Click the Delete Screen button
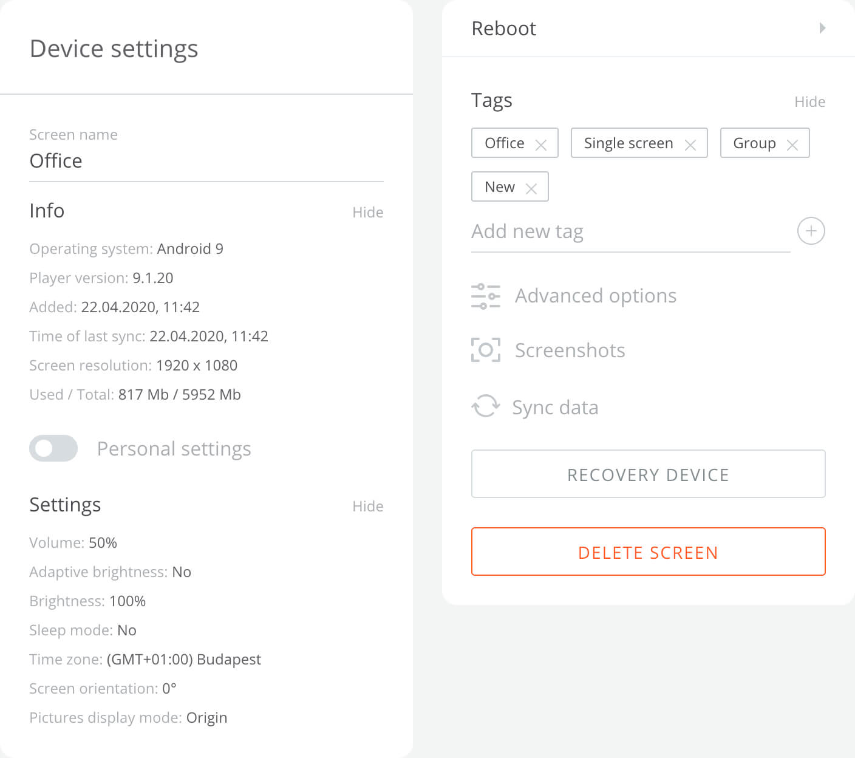 coord(648,551)
